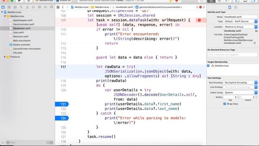Go back in editor history
The width and height of the screenshot is (259, 146).
[x=63, y=7]
